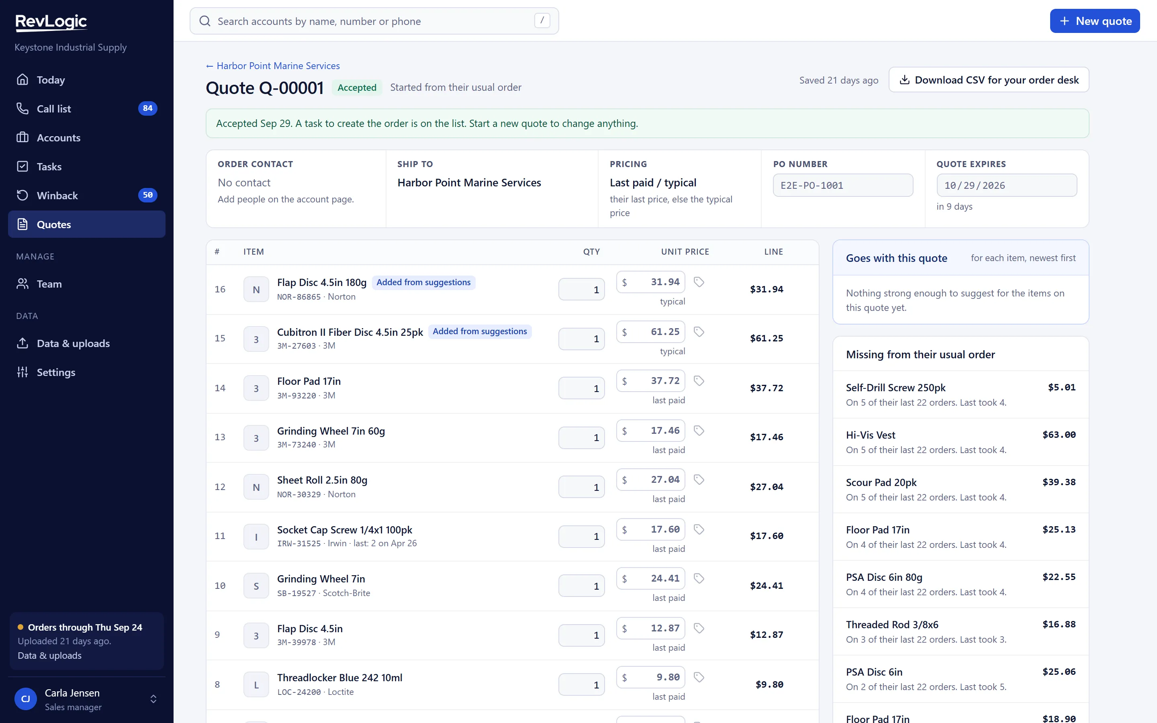Click the N avatar for Flap Disc 4.5in 180g
This screenshot has height=723, width=1157.
tap(256, 290)
